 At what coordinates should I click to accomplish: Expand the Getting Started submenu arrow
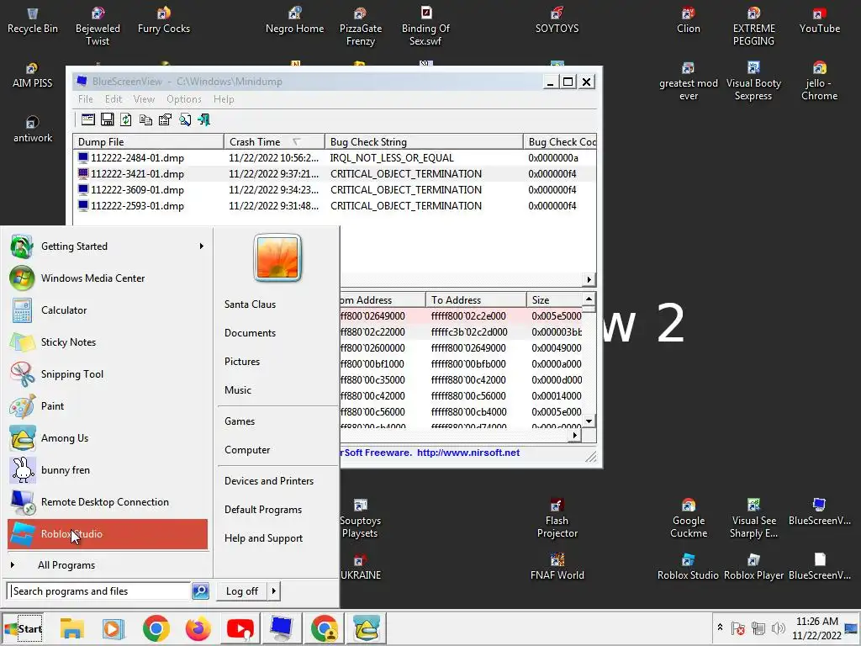[x=202, y=246]
